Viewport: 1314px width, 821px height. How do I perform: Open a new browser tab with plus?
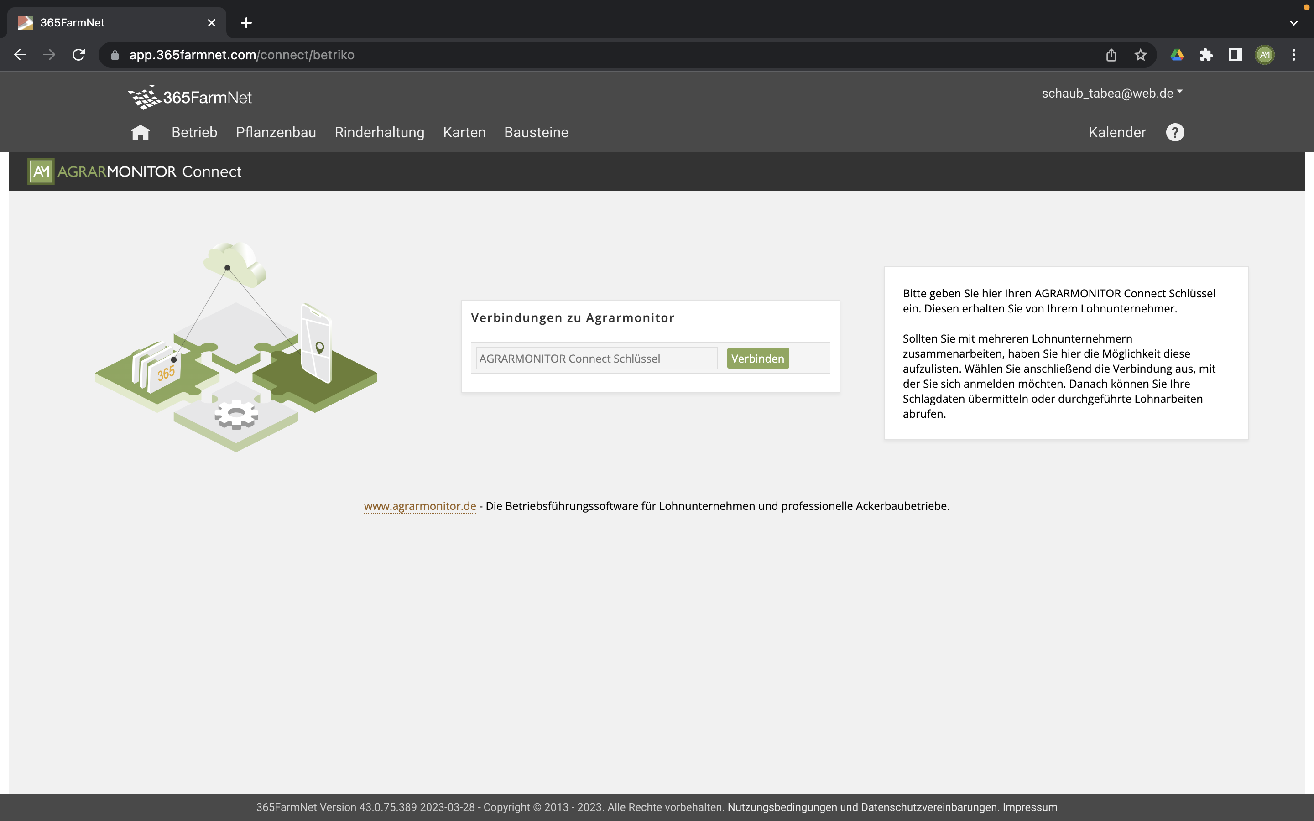(246, 23)
